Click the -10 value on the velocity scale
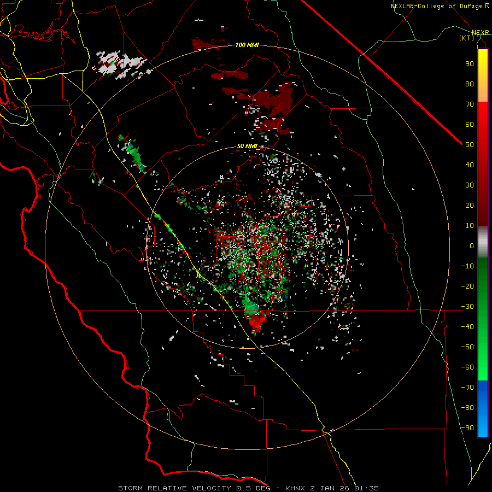 point(467,266)
